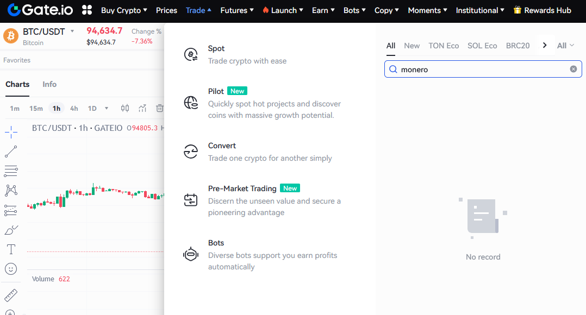Select the brush drawing tool
This screenshot has width=586, height=315.
pyautogui.click(x=11, y=230)
